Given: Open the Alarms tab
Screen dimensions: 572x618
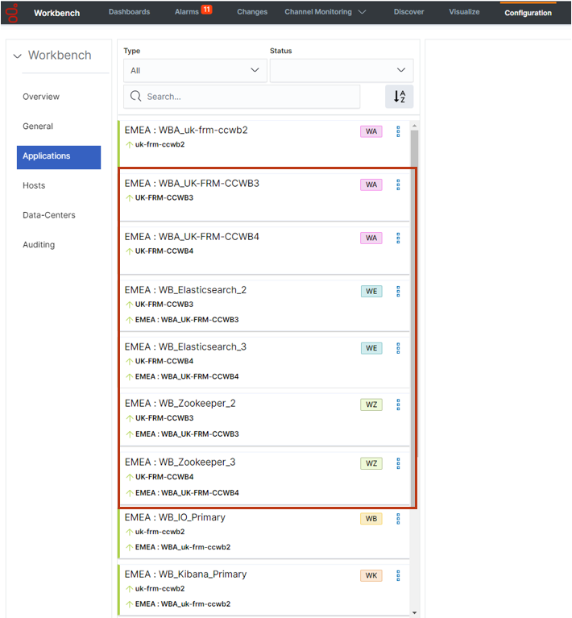Looking at the screenshot, I should click(x=186, y=12).
